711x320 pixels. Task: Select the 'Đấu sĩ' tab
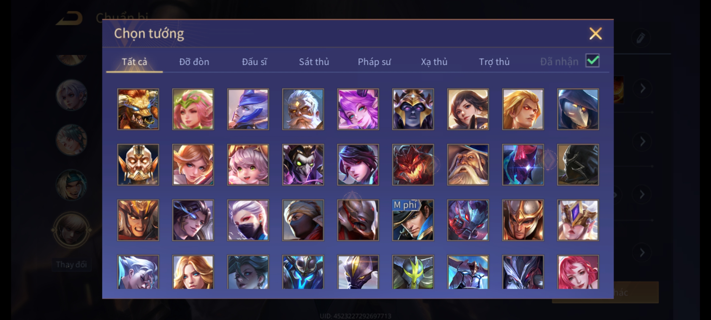[x=254, y=62]
